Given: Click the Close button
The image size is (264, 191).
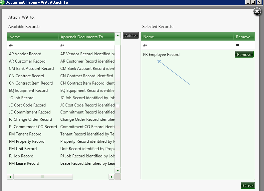Looking at the screenshot, I should click(248, 185).
